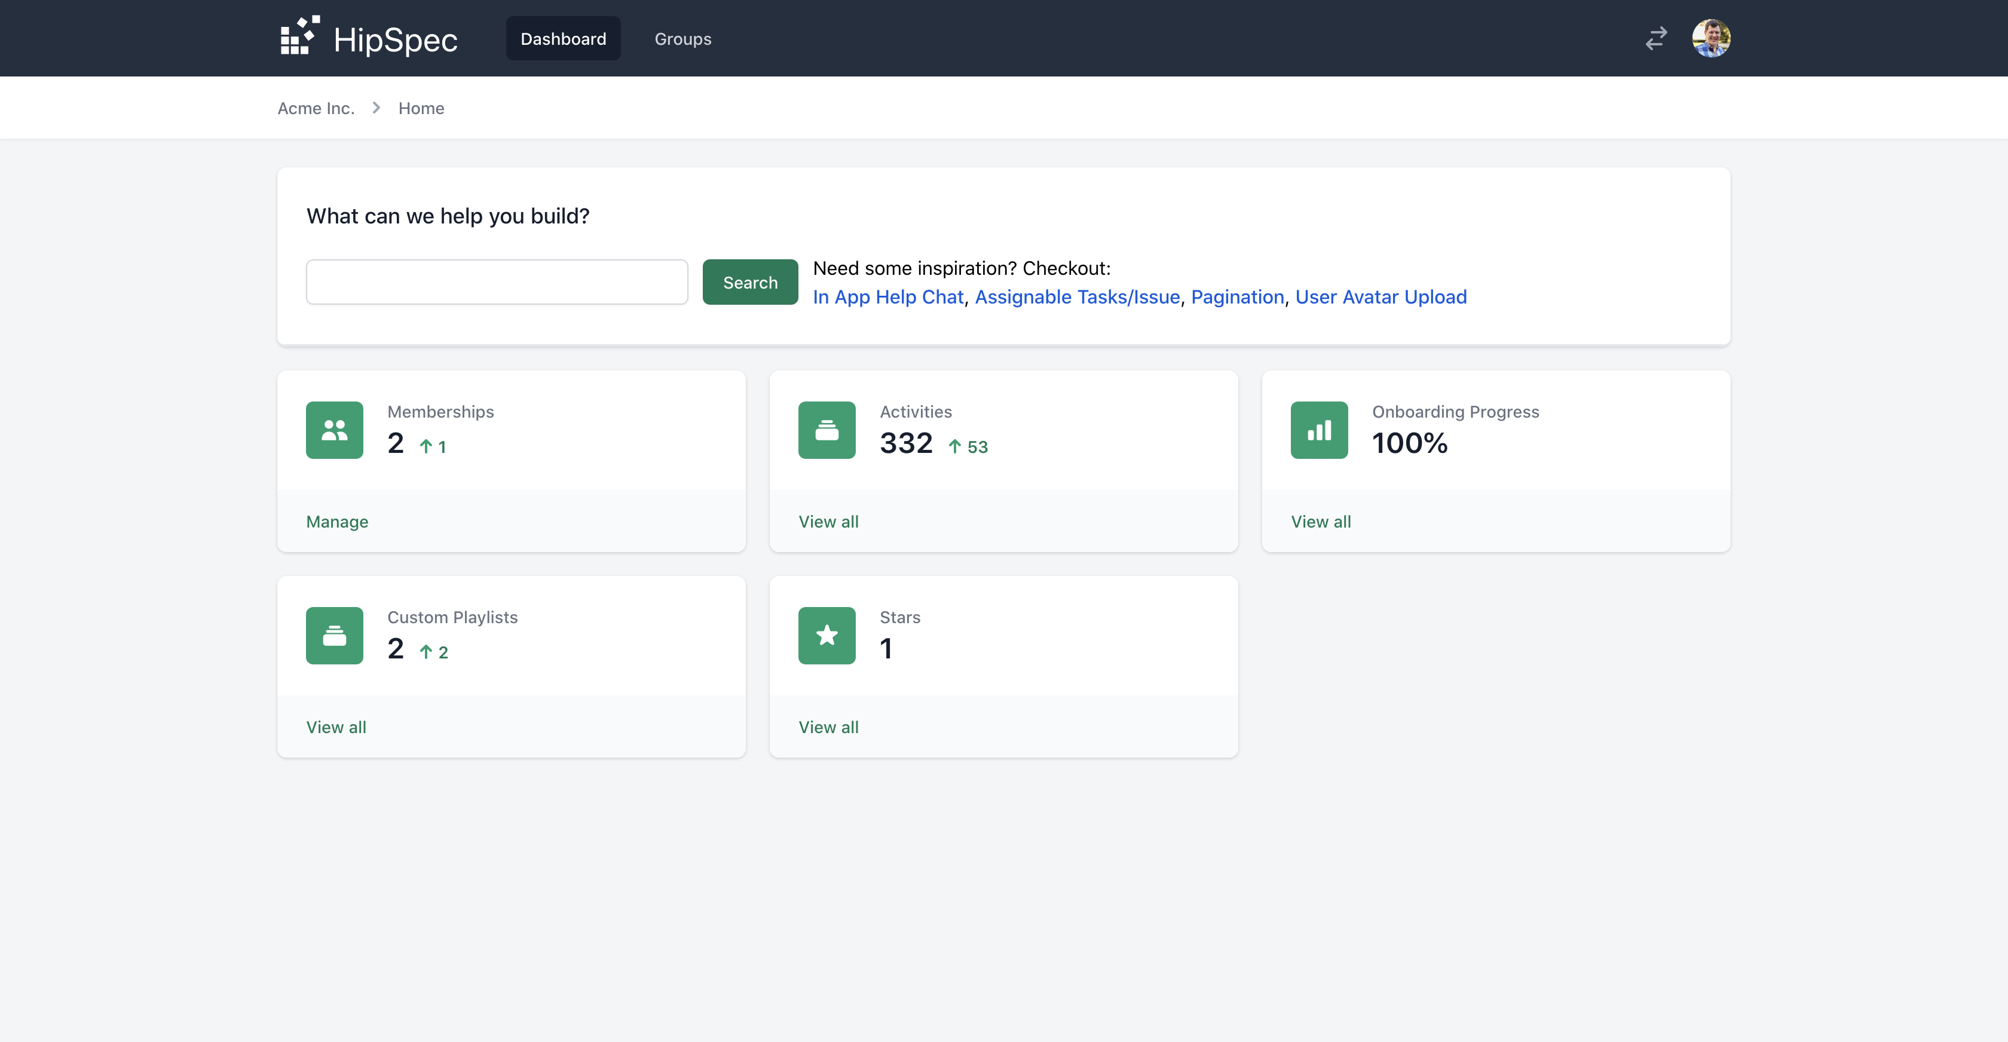Click the Custom Playlists increase indicator 2
Image resolution: width=2008 pixels, height=1042 pixels.
(x=433, y=652)
